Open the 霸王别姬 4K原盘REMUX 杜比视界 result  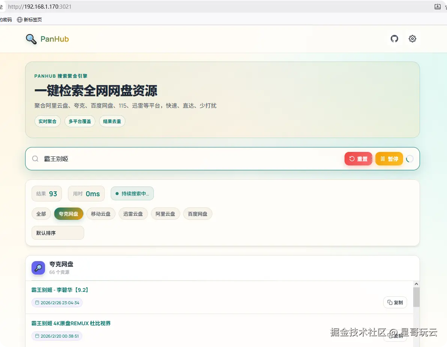coord(71,323)
